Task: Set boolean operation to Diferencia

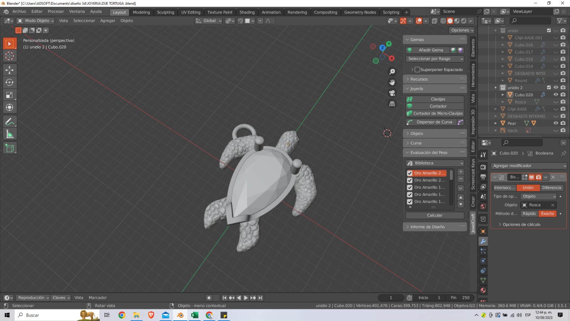Action: coord(551,188)
